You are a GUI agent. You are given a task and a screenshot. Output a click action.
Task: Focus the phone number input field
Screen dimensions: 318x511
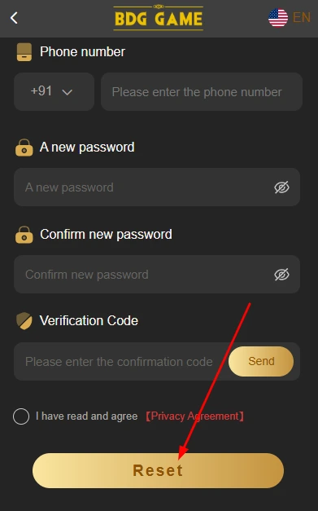coord(202,91)
